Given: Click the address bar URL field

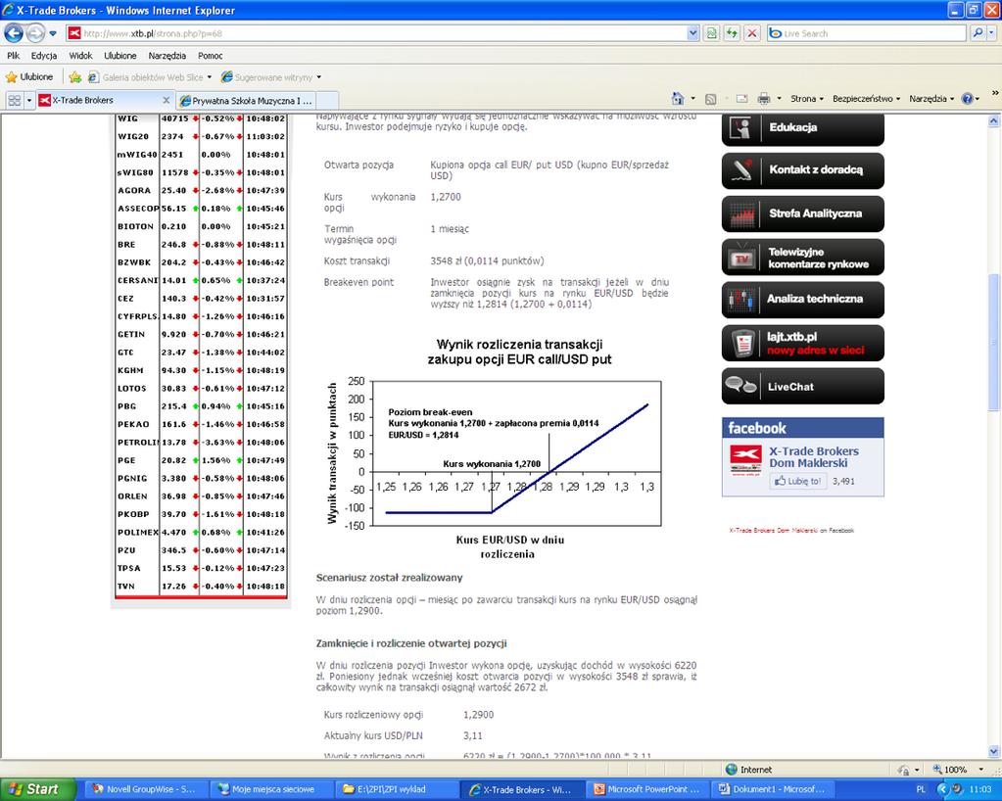Looking at the screenshot, I should (376, 33).
